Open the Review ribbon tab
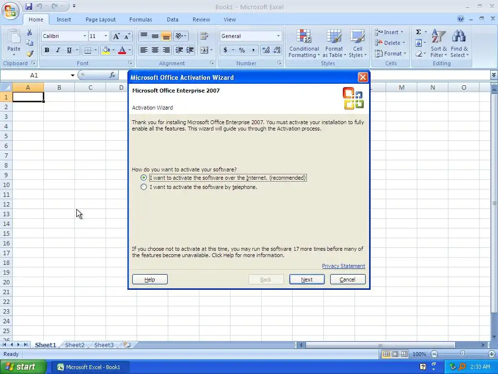The width and height of the screenshot is (498, 374). [x=201, y=19]
